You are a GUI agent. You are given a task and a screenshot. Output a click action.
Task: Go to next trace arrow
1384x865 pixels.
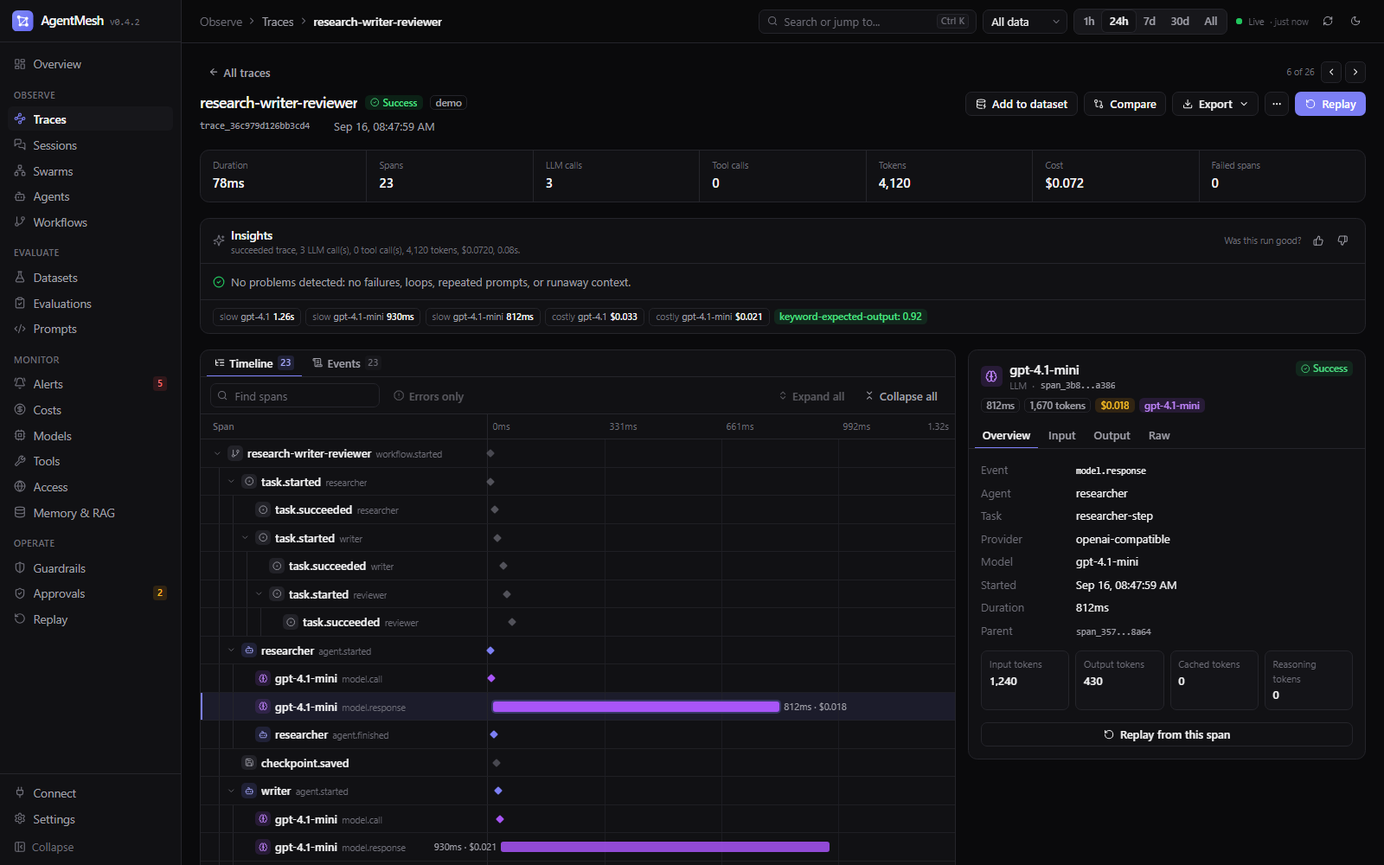pyautogui.click(x=1355, y=73)
